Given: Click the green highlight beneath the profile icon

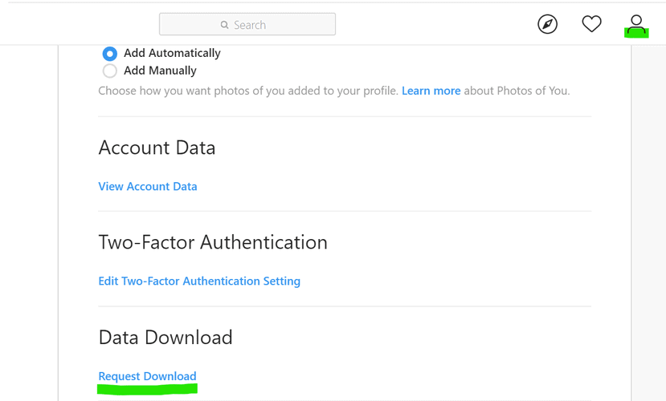Looking at the screenshot, I should [636, 32].
